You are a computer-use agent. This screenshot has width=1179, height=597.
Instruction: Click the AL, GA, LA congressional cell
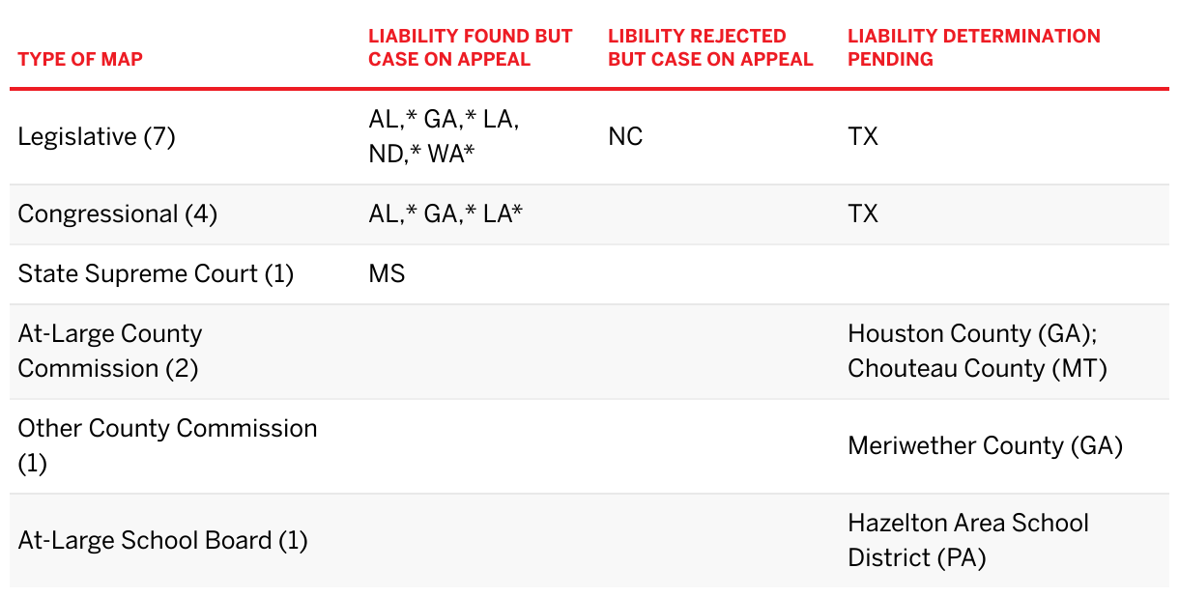[446, 213]
